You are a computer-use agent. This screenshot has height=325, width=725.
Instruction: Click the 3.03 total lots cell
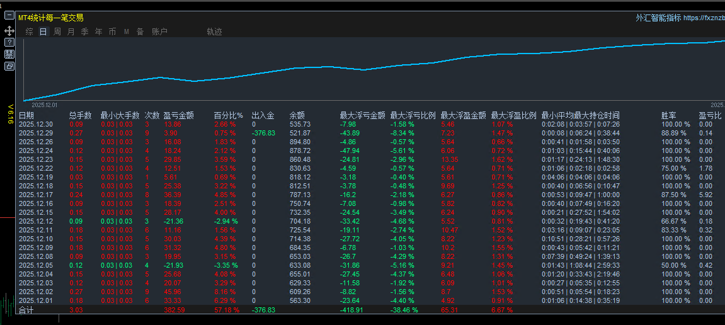click(76, 310)
